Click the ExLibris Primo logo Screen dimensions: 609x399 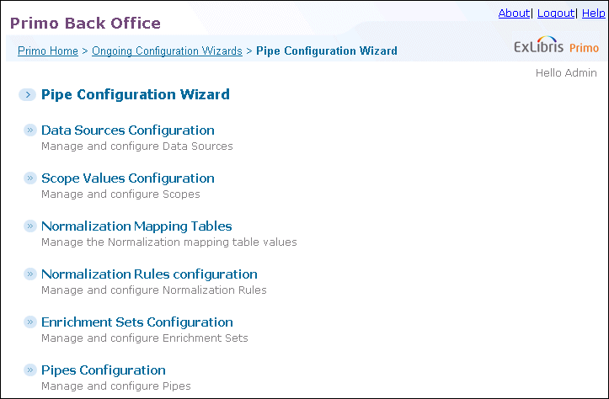pyautogui.click(x=556, y=45)
